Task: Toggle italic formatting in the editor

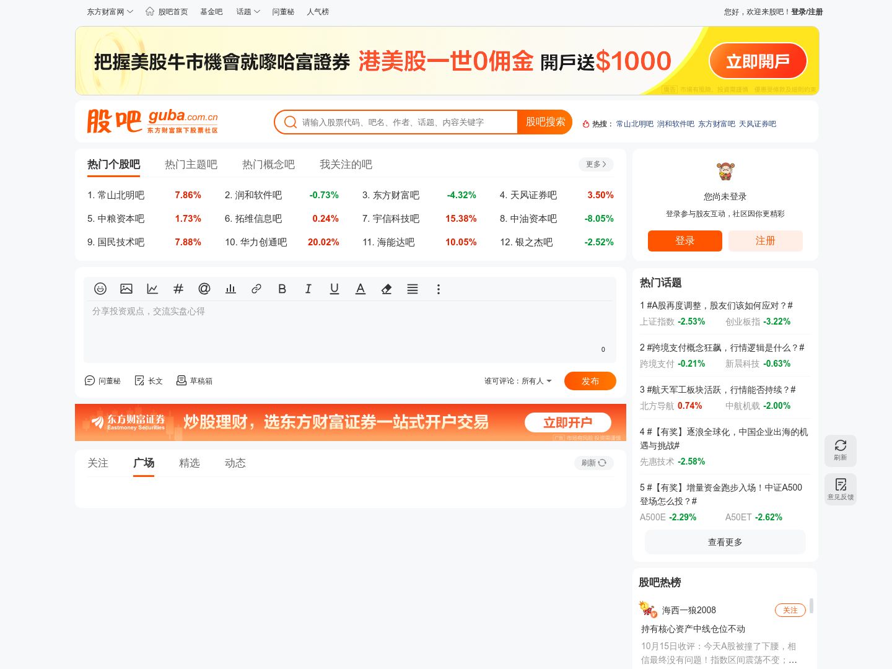Action: point(308,289)
